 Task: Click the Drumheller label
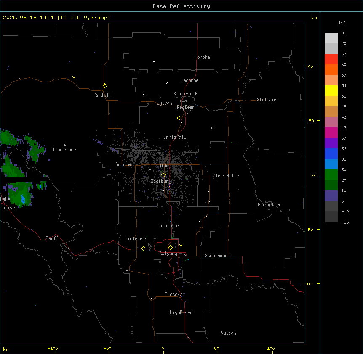click(269, 205)
